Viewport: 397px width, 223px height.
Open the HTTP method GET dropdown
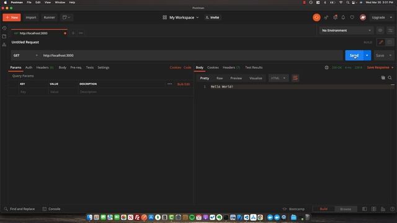point(25,55)
